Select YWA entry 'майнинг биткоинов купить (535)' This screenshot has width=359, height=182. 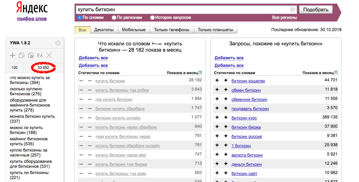point(29,141)
